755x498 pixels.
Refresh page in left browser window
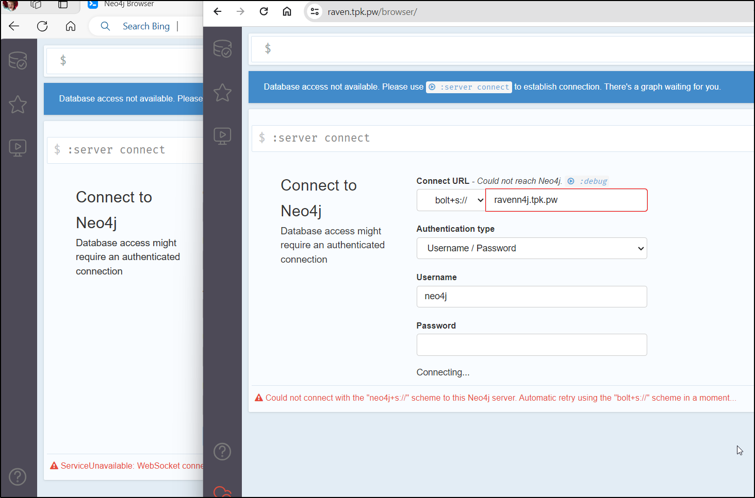tap(42, 26)
